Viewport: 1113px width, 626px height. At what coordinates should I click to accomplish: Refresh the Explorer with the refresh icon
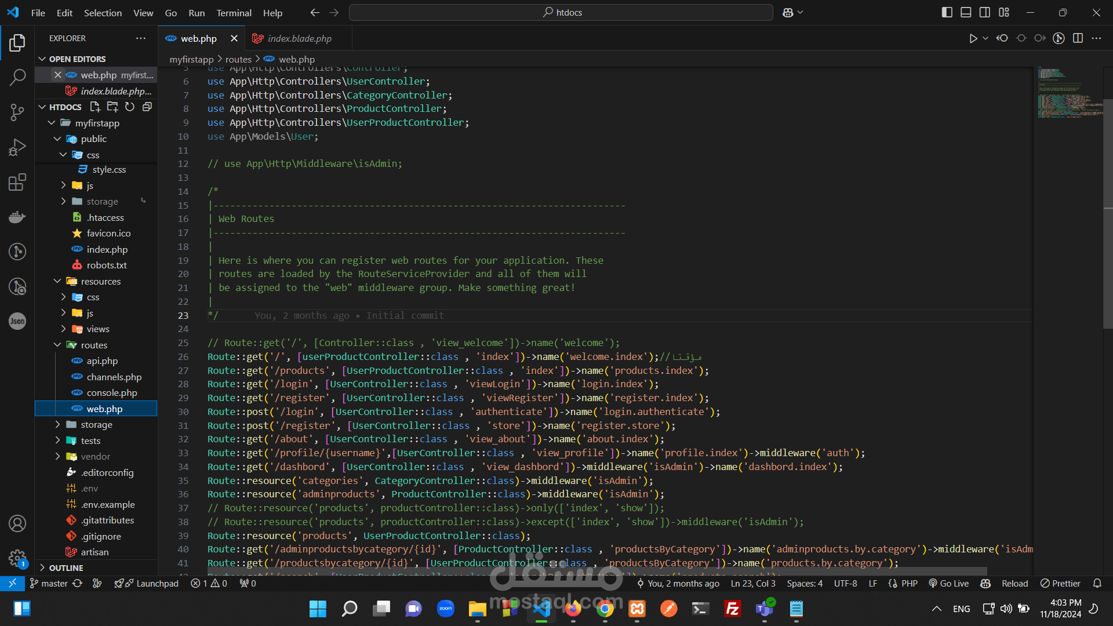pyautogui.click(x=130, y=107)
